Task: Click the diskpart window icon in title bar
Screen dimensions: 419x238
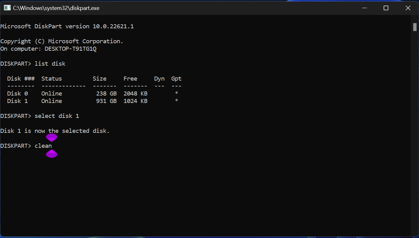Action: 7,8
